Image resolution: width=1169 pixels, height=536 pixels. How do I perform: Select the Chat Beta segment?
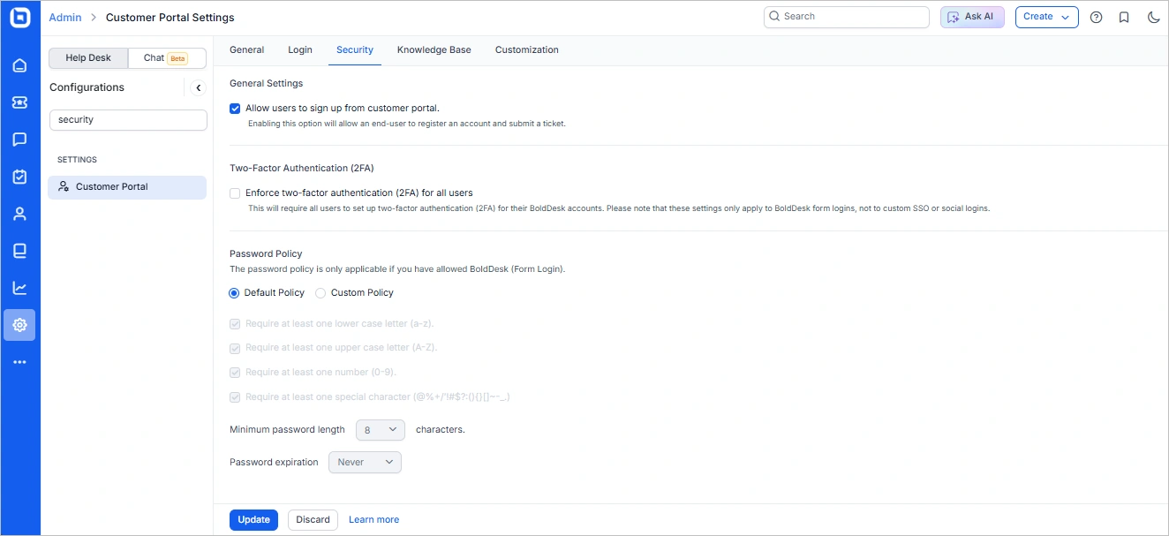pyautogui.click(x=167, y=57)
